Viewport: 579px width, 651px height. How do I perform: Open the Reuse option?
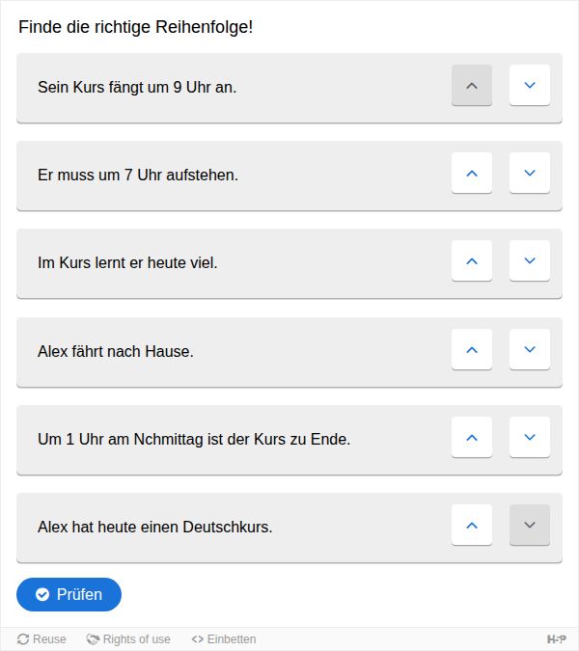click(41, 639)
